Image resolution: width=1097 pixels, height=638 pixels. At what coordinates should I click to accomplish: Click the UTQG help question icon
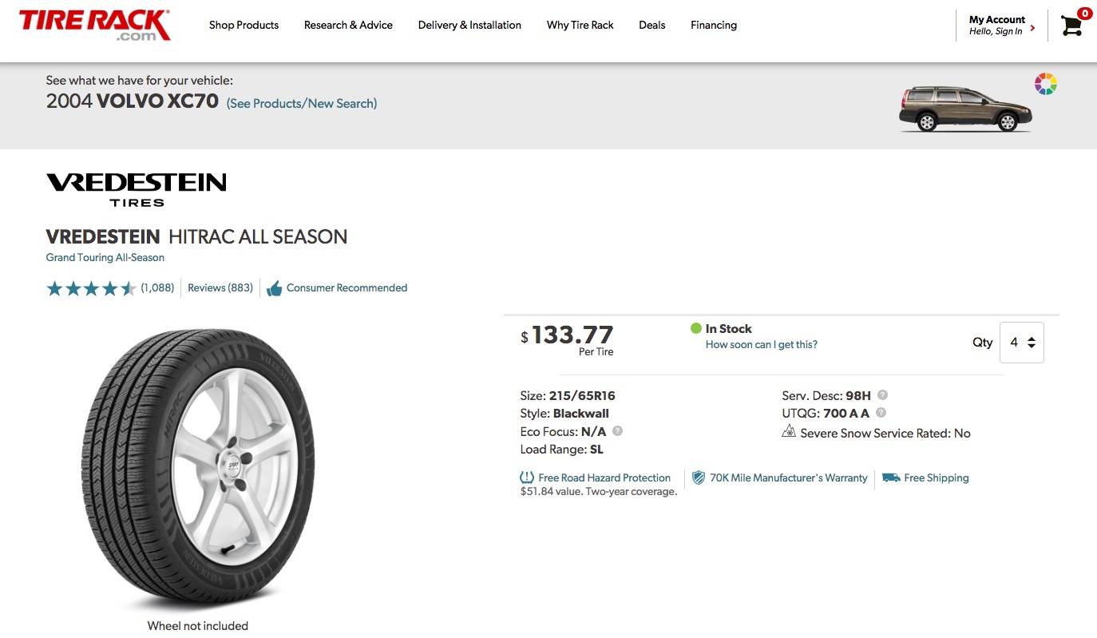click(881, 413)
